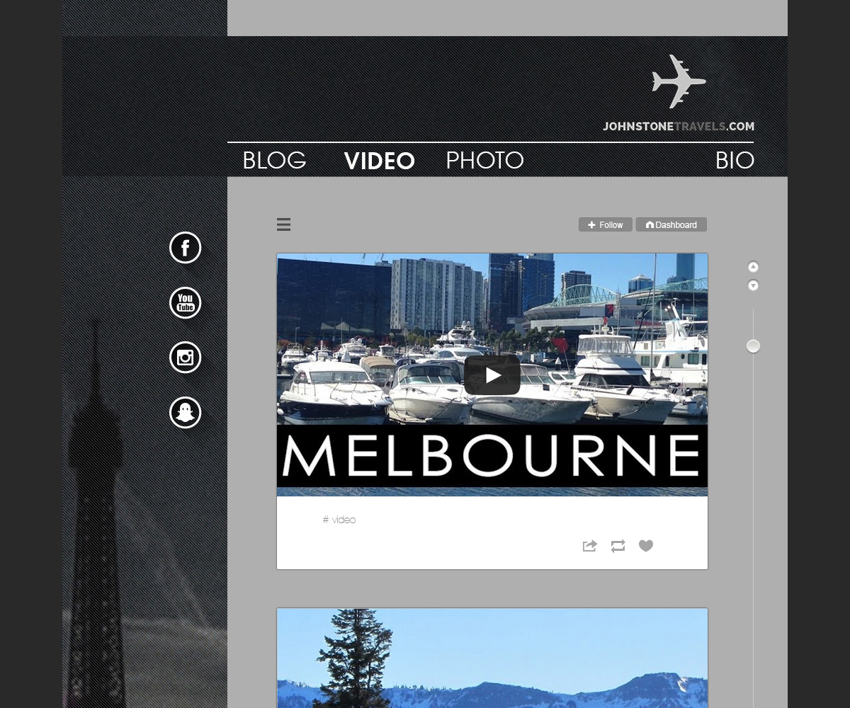Switch to the BLOG tab

click(273, 161)
